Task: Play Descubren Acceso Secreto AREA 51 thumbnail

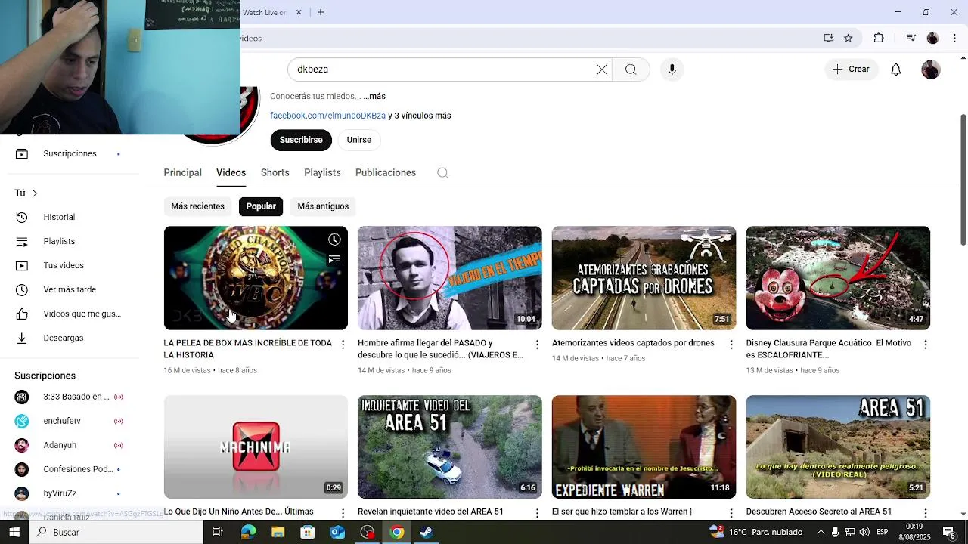Action: [x=838, y=447]
